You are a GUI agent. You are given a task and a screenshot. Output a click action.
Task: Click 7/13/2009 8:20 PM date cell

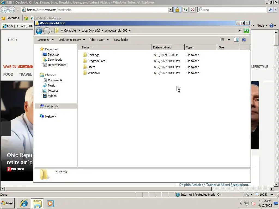pos(166,55)
